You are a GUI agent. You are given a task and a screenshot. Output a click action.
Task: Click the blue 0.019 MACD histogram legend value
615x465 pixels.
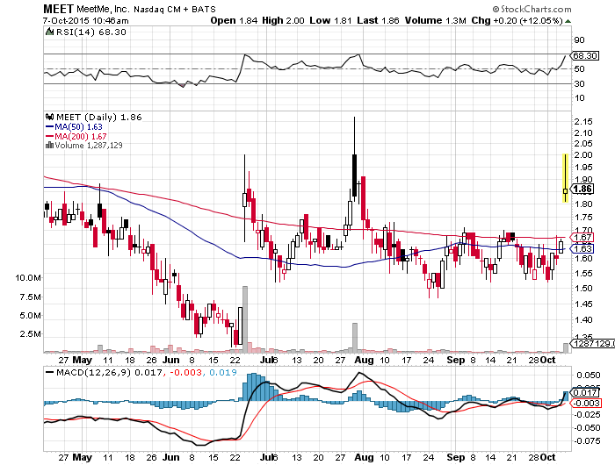click(x=223, y=373)
